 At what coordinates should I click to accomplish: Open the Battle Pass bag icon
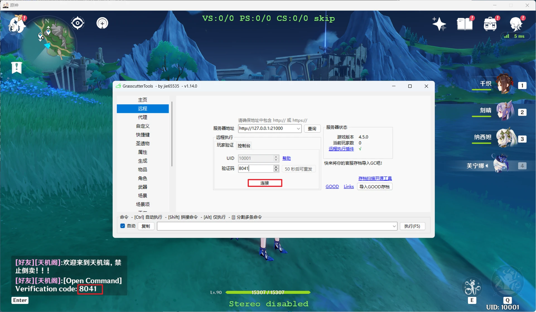[491, 23]
